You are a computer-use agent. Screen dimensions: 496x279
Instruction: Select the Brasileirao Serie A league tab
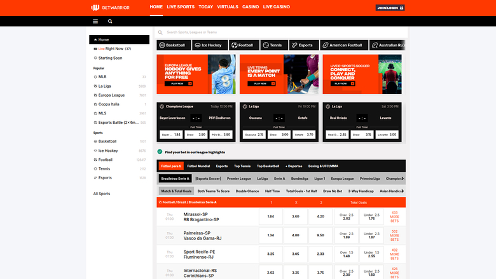(176, 179)
